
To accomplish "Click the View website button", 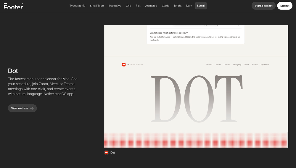I will pyautogui.click(x=22, y=108).
